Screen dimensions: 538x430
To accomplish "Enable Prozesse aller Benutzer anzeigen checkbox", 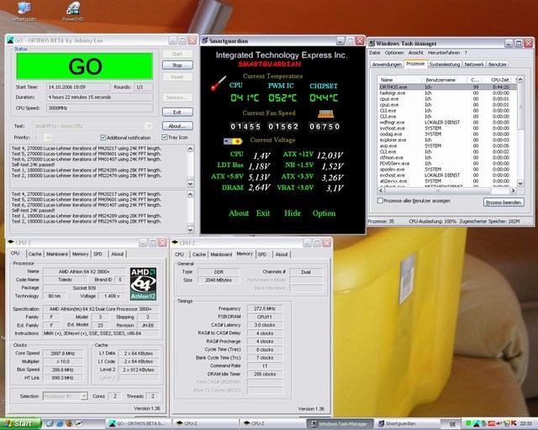I will (x=380, y=201).
